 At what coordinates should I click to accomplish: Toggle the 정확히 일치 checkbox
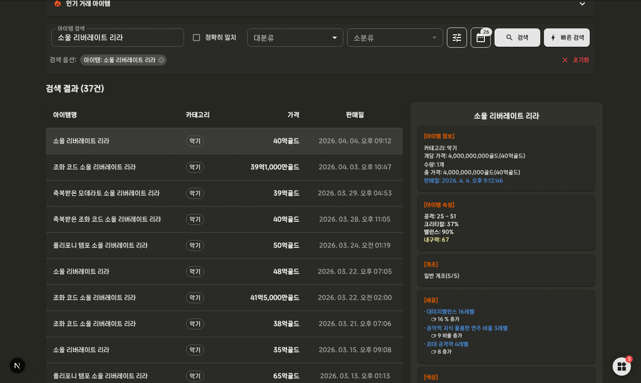point(196,38)
